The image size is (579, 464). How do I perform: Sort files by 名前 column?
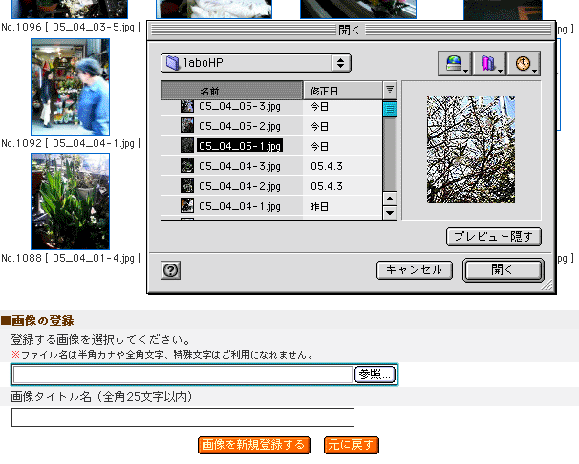click(x=231, y=91)
